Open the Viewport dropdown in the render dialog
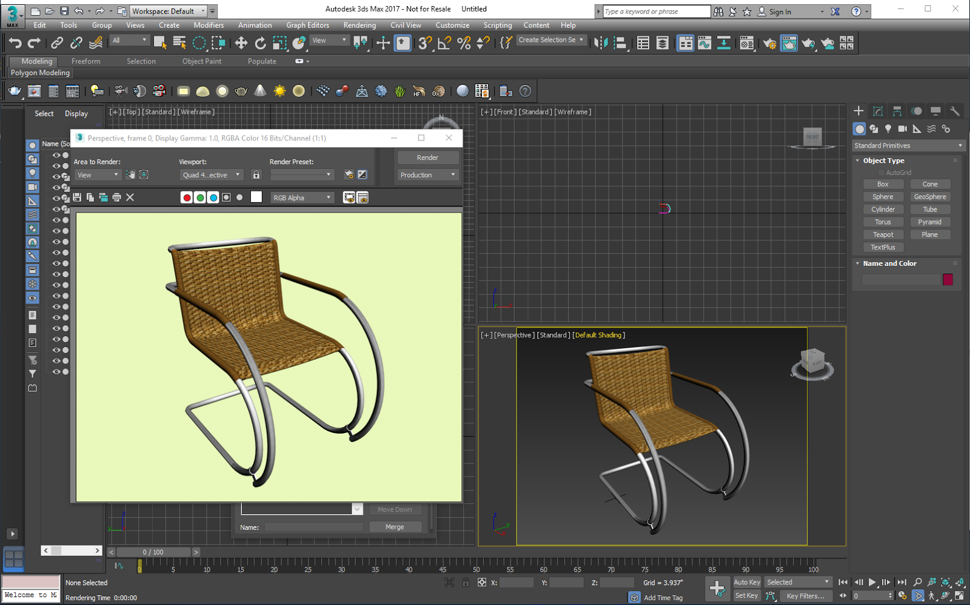 (x=210, y=174)
